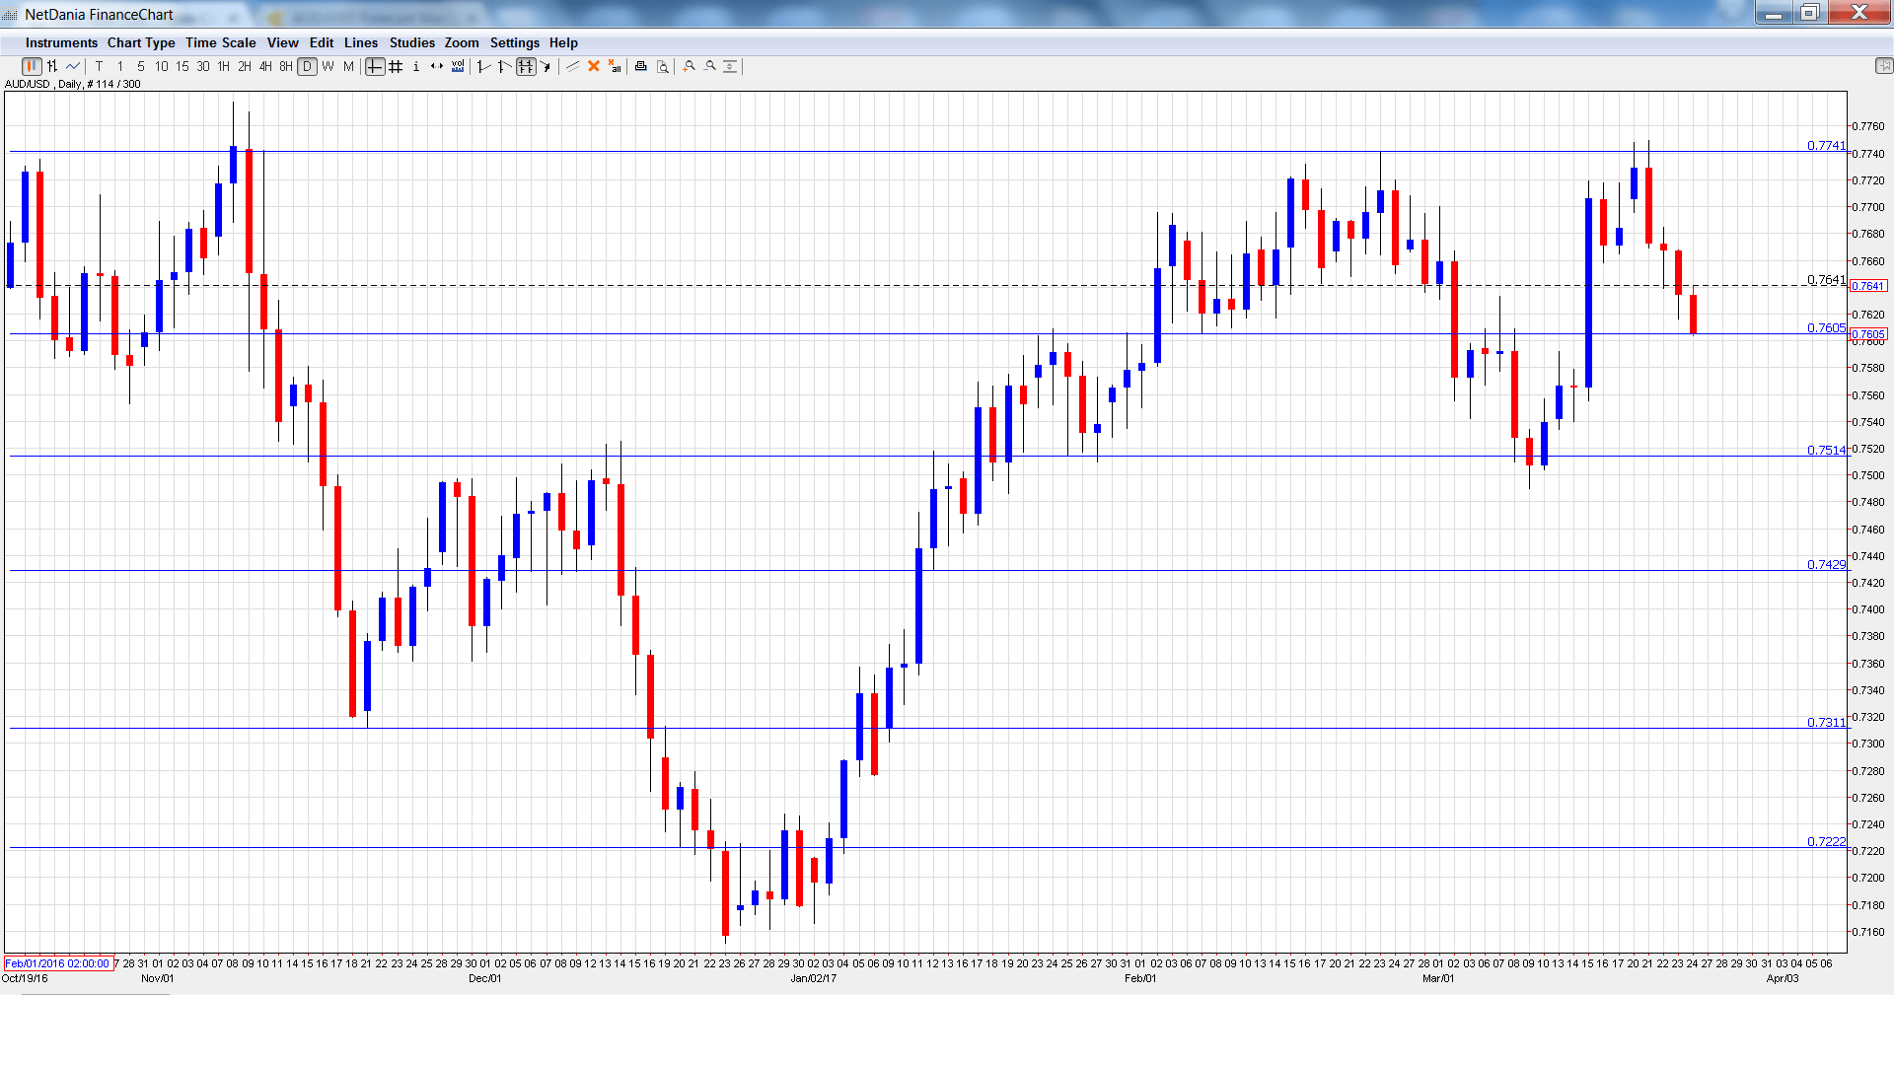Click the boxed 0.7641 price marker on axis
The image size is (1894, 1065).
tap(1868, 286)
